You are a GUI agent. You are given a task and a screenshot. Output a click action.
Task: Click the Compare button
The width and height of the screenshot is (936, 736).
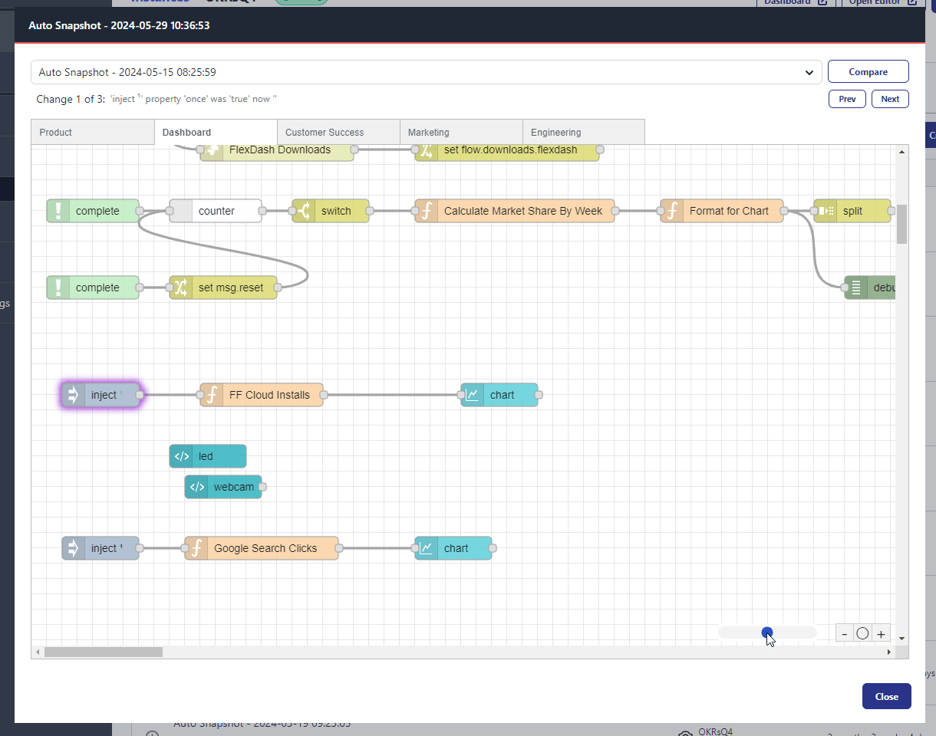[868, 71]
